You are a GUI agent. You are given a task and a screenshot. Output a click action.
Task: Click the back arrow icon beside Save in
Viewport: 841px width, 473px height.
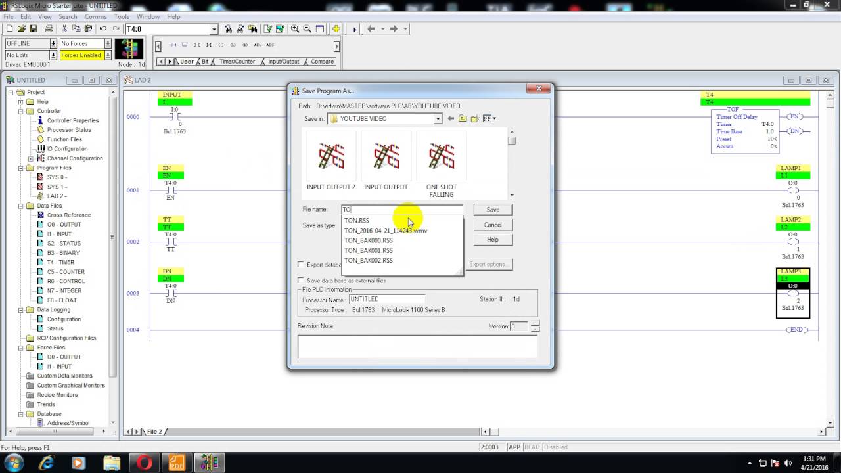pyautogui.click(x=451, y=119)
